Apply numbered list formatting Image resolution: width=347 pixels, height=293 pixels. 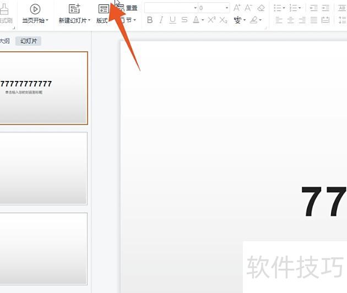coord(293,8)
